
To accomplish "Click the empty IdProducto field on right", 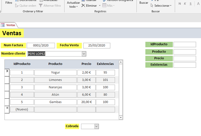I will click(x=185, y=44).
